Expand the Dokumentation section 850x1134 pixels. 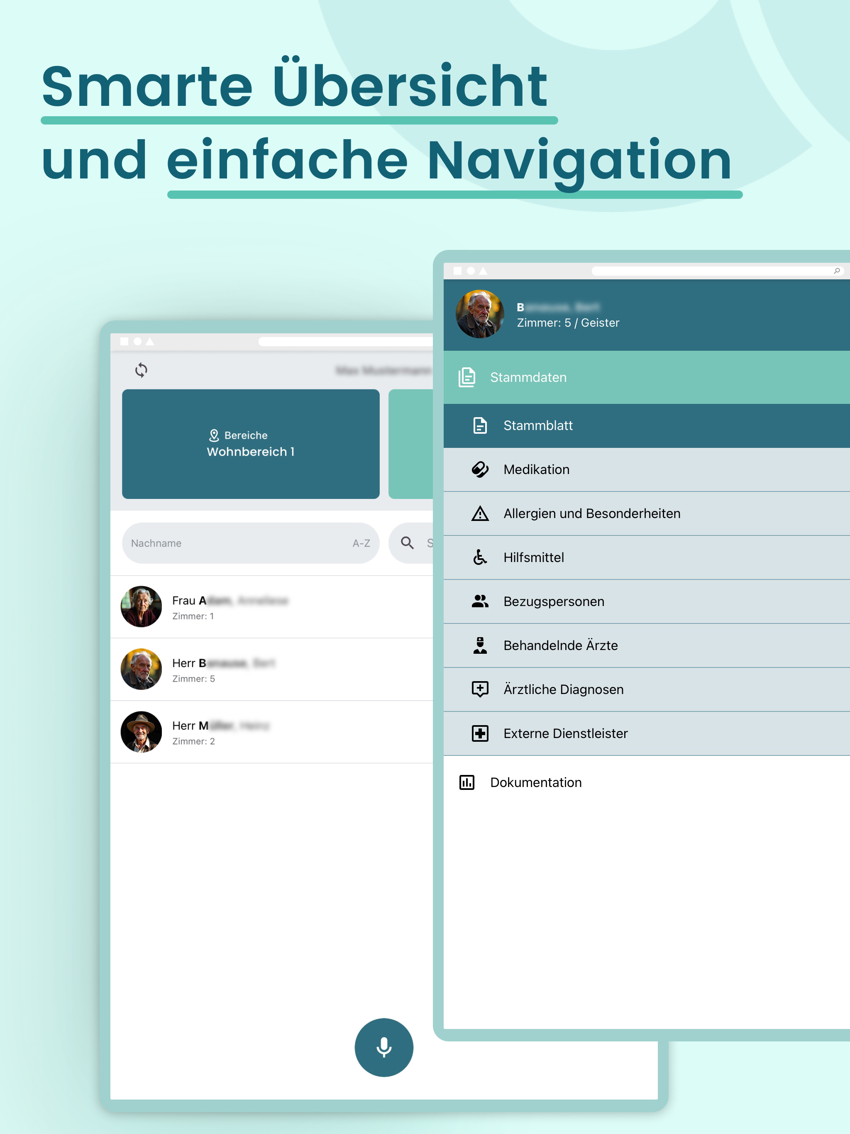[x=647, y=782]
